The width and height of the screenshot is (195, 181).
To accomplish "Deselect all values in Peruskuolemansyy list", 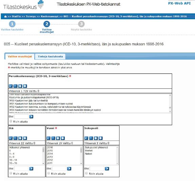I will coord(15,86).
